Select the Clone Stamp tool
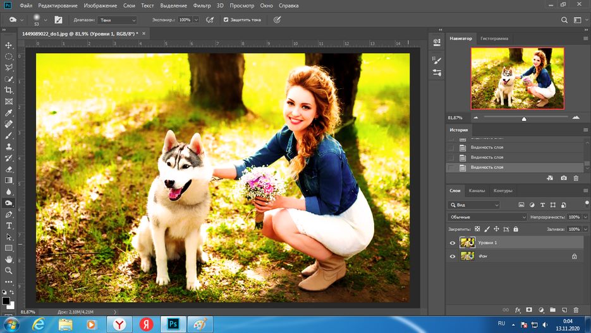The height and width of the screenshot is (333, 591). (x=8, y=147)
